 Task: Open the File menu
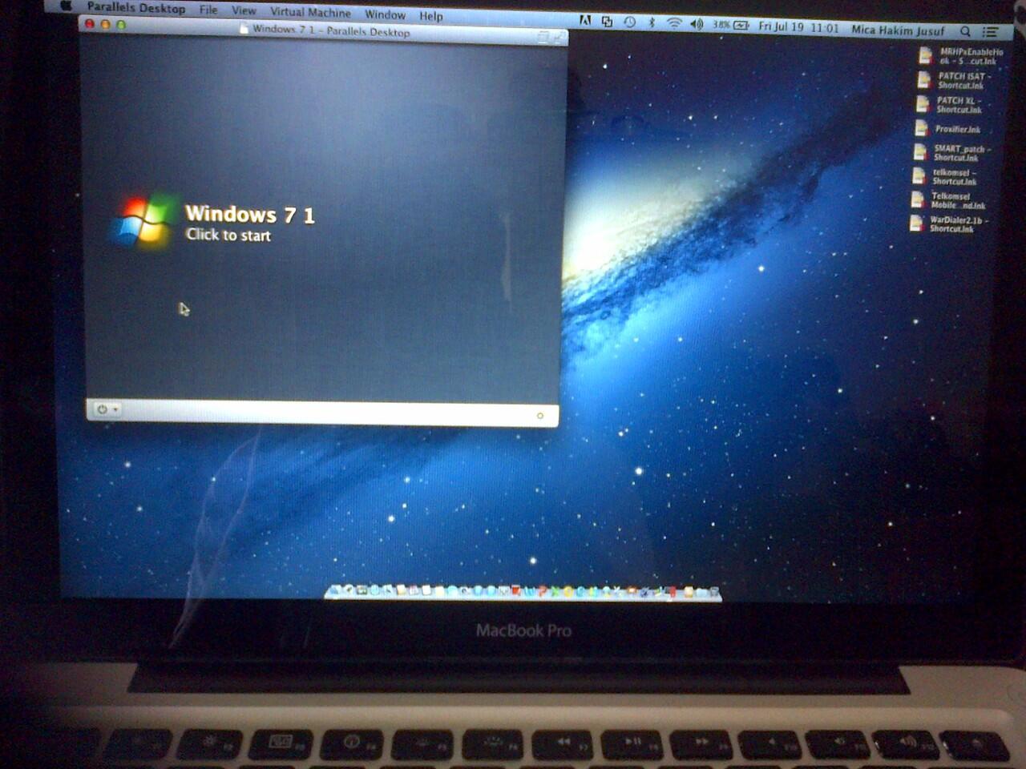(x=208, y=10)
